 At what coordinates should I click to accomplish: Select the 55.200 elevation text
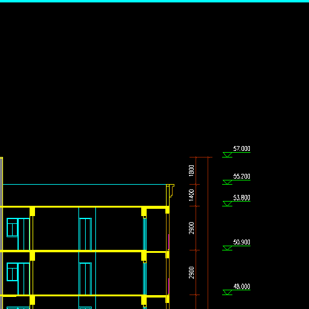tap(241, 176)
